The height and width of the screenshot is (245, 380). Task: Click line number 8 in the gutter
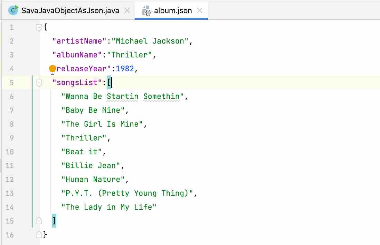pos(12,124)
